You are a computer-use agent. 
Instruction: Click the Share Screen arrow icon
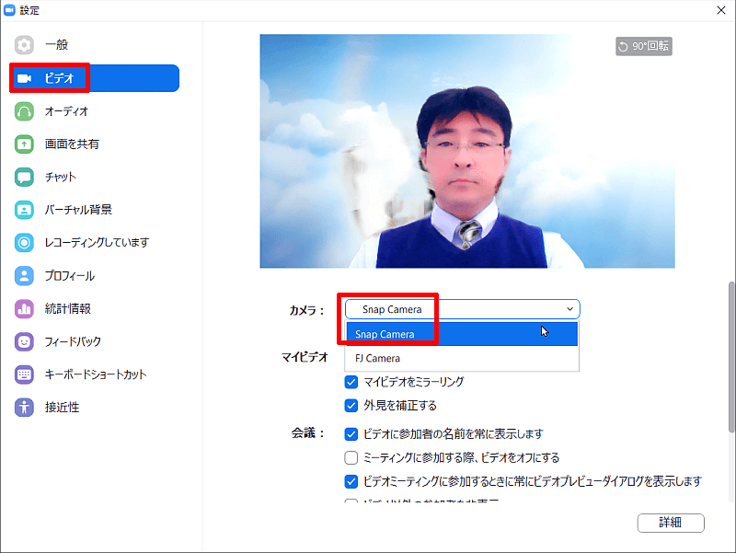pos(24,144)
